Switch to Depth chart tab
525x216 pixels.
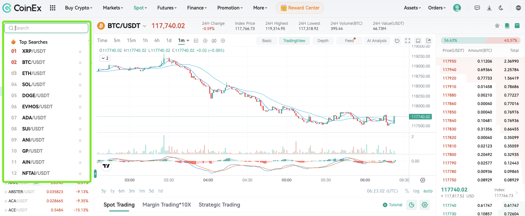click(x=323, y=41)
